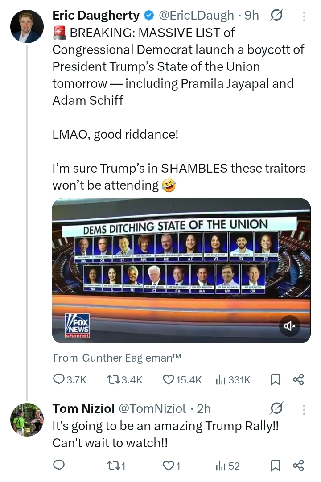Screen dimensions: 321x482
Task: Share Tom Niziol's reply
Action: tap(298, 466)
